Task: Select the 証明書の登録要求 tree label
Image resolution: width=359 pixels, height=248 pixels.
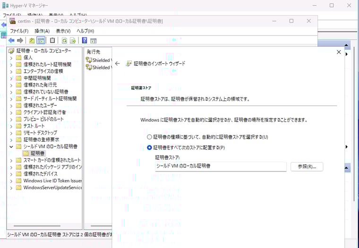Action: [41, 139]
